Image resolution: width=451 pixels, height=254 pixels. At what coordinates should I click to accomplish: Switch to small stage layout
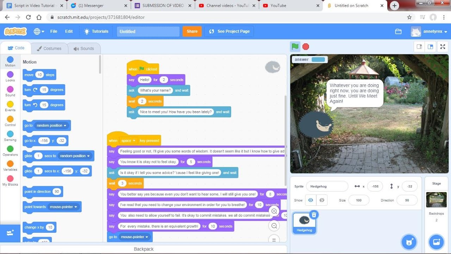[419, 47]
